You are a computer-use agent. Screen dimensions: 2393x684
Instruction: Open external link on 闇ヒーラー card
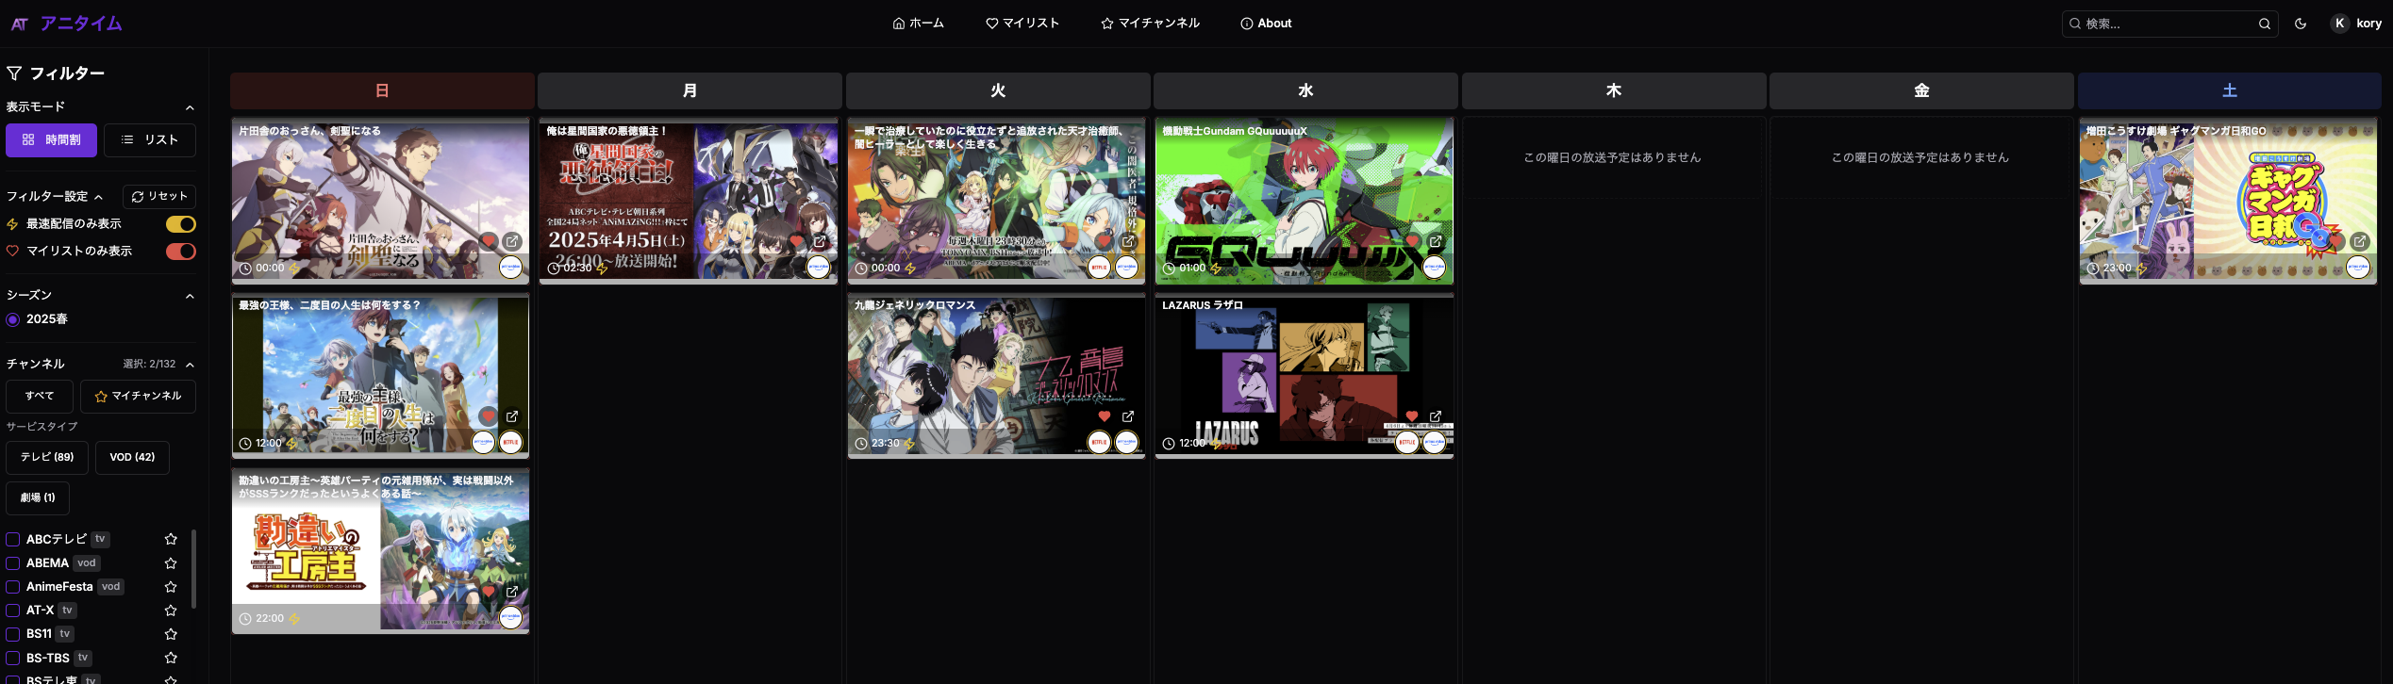(1128, 241)
